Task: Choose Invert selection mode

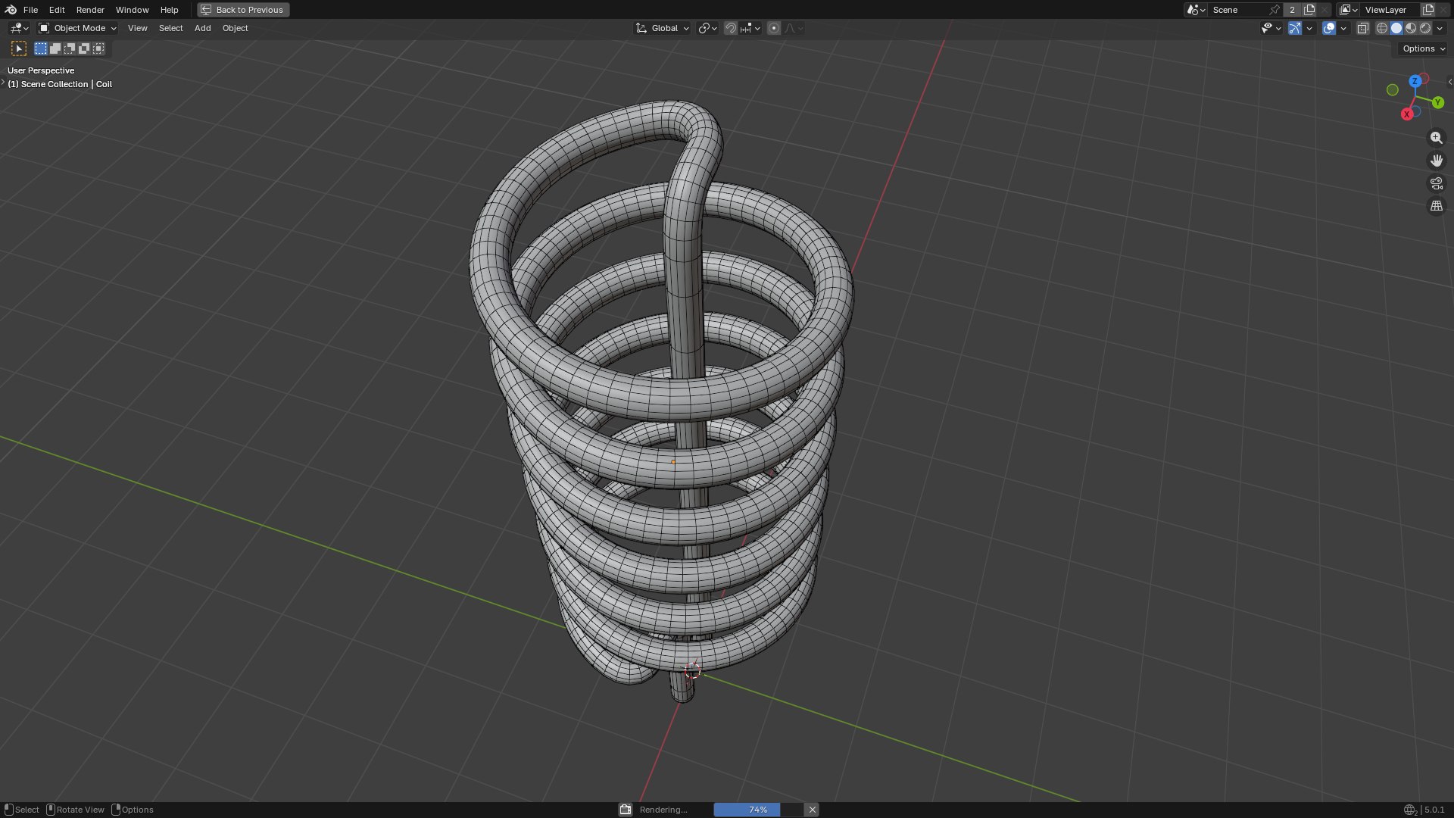Action: click(84, 48)
